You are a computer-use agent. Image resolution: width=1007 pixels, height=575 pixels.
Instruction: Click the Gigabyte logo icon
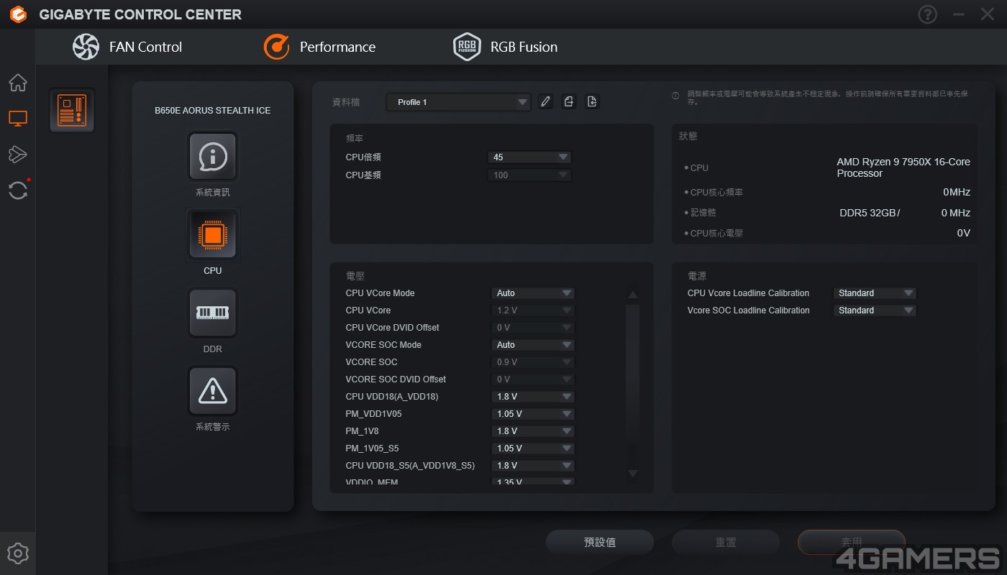click(18, 14)
